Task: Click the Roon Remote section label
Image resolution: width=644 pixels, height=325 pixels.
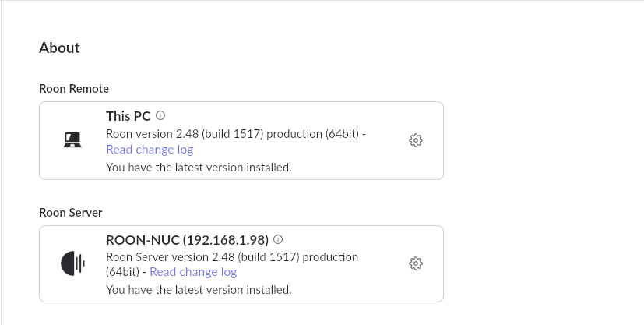Action: coord(74,89)
